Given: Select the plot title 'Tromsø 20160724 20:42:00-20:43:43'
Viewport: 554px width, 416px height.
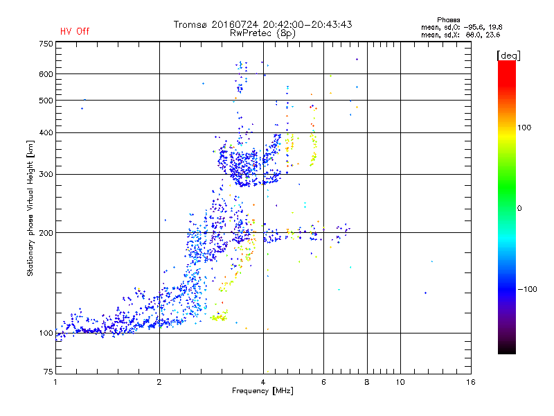Looking at the screenshot, I should click(262, 24).
